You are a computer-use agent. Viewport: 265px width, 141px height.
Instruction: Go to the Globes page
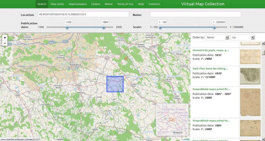click(x=96, y=4)
